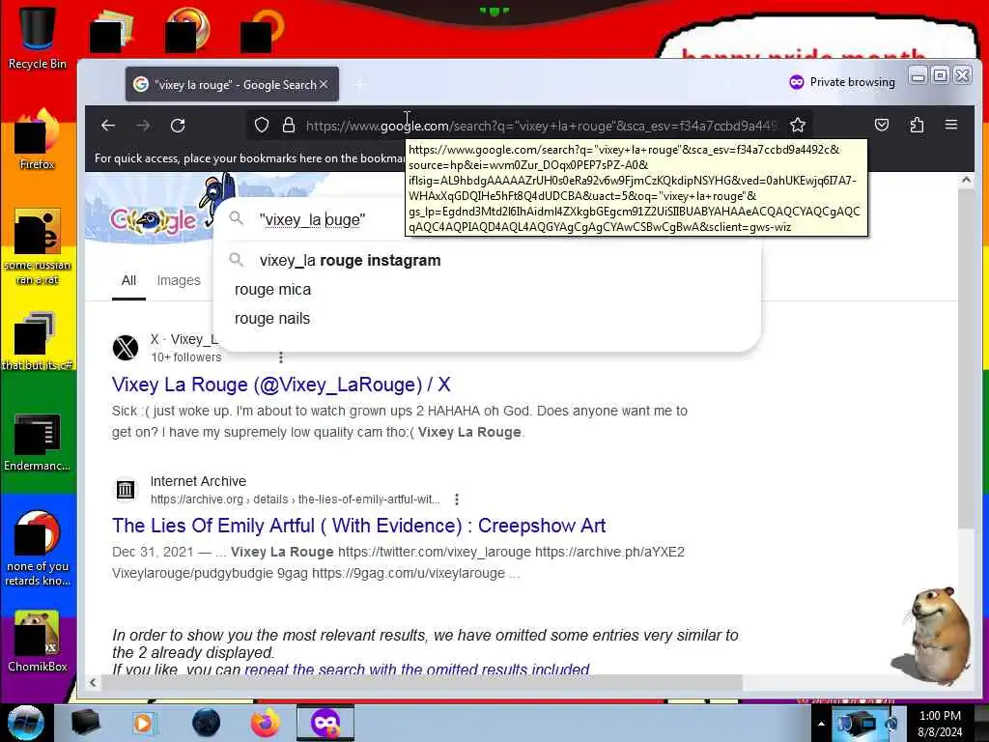Open the Firefox hamburger menu
The width and height of the screenshot is (989, 742).
tap(951, 125)
